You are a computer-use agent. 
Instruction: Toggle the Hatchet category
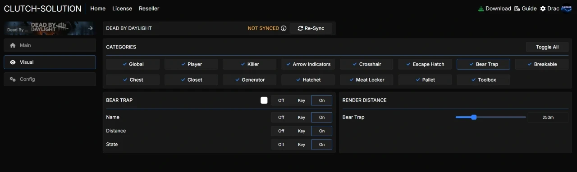point(308,80)
